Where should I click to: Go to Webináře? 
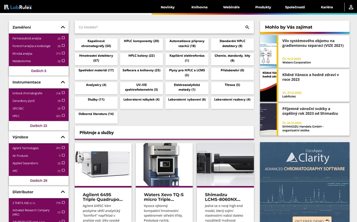click(x=231, y=7)
